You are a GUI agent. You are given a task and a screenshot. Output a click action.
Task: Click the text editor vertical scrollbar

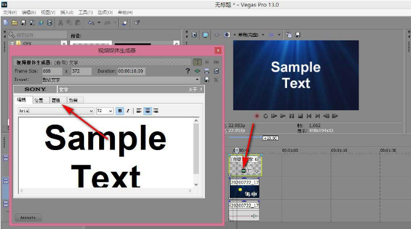[x=196, y=152]
